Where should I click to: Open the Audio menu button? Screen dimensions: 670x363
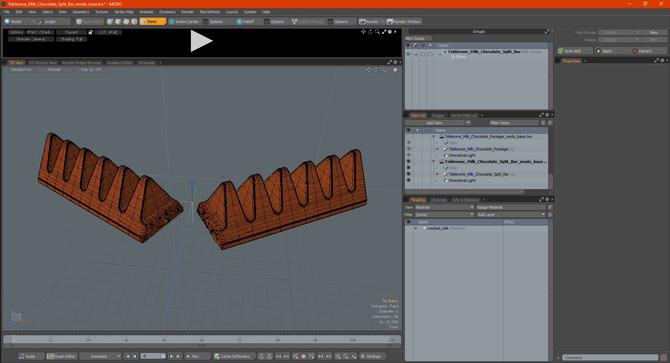click(x=31, y=356)
